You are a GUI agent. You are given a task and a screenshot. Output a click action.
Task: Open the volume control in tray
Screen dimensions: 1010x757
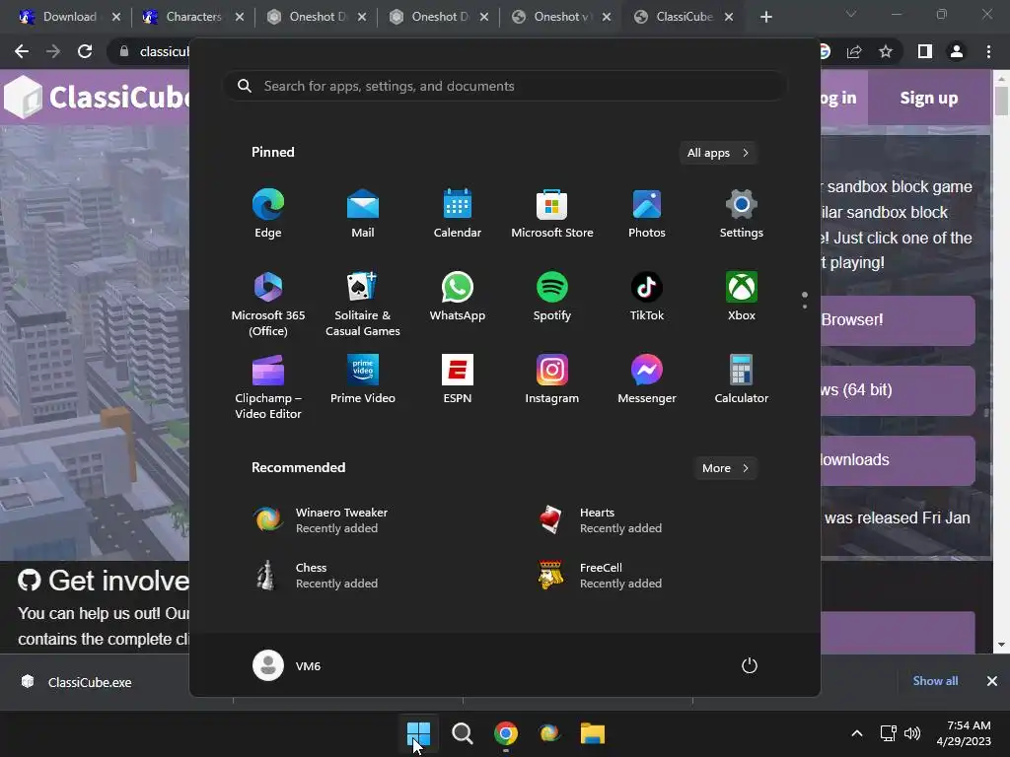click(x=912, y=733)
